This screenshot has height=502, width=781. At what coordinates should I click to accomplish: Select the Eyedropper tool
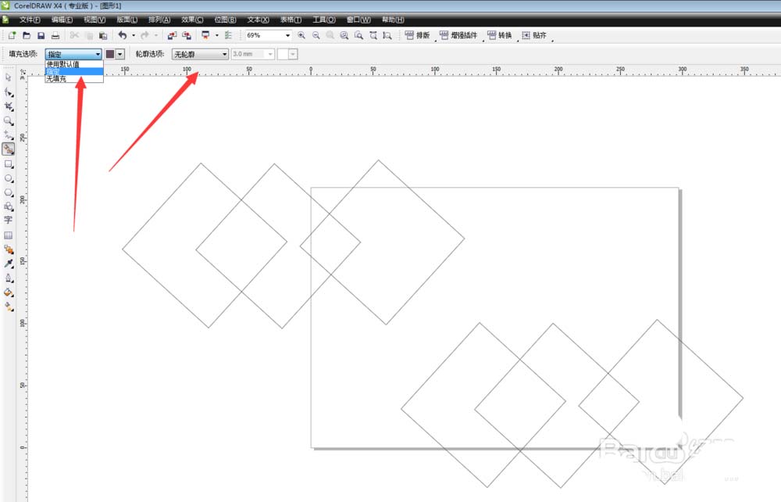(9, 264)
